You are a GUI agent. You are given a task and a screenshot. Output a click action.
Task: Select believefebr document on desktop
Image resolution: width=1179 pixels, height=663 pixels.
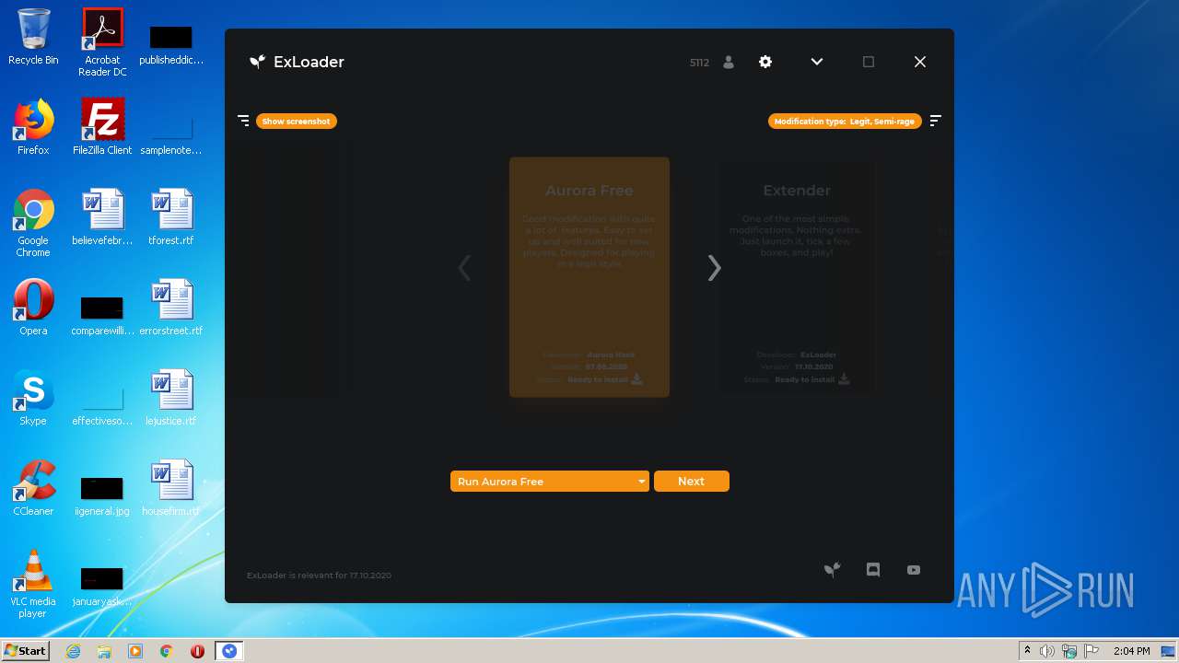pyautogui.click(x=102, y=217)
